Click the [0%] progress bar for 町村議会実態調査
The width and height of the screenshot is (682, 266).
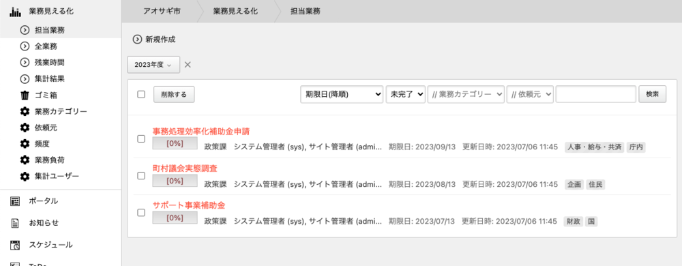tap(175, 181)
